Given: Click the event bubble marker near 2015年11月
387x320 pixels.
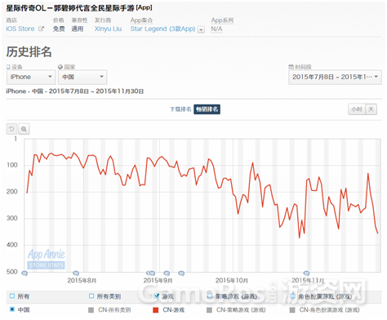Looking at the screenshot, I should [x=306, y=273].
